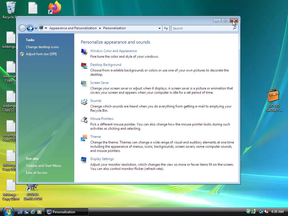
Task: Click the Window Color and Appearance icon
Action: 84,52
